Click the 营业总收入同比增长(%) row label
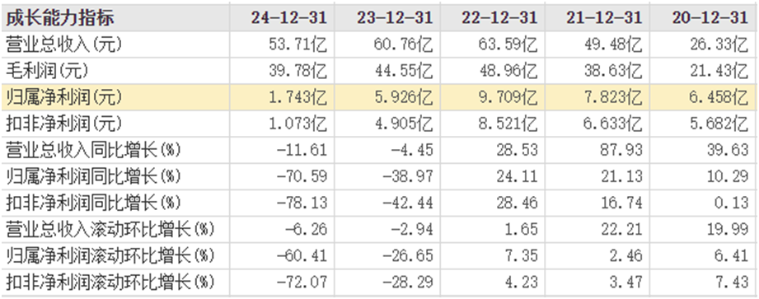 click(x=93, y=150)
